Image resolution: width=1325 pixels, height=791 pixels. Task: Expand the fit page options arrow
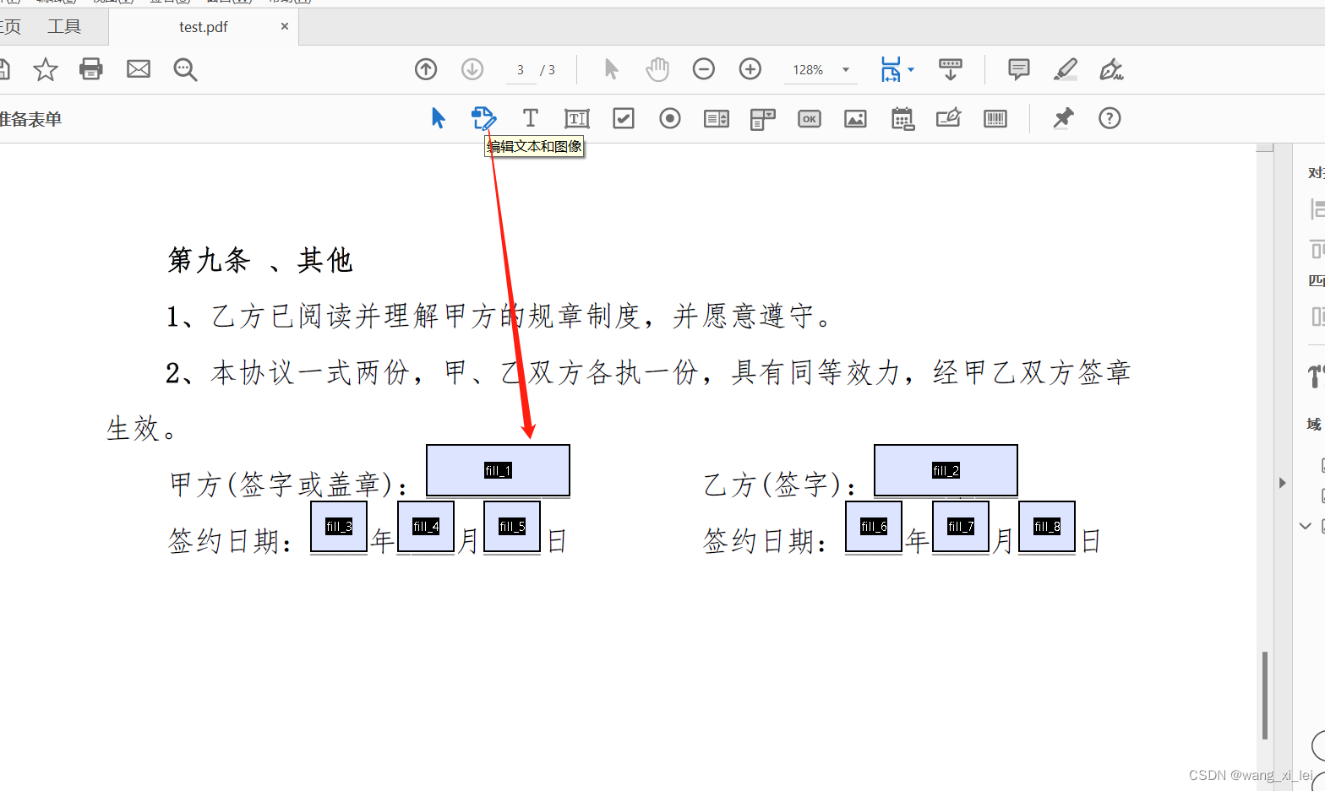pos(911,69)
